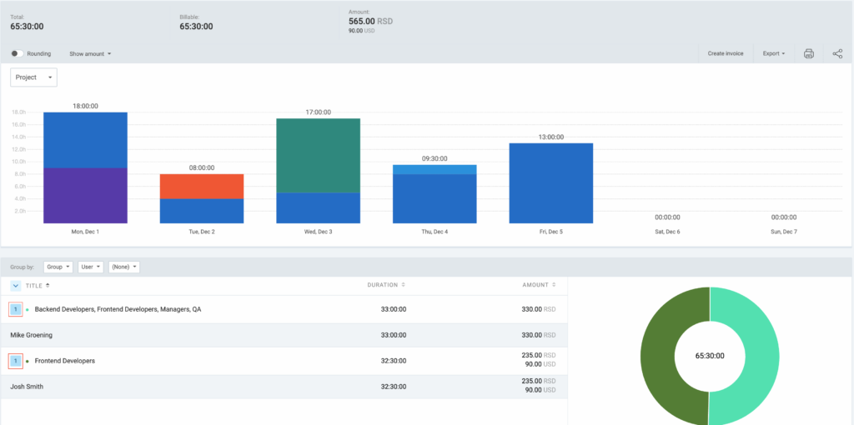Image resolution: width=854 pixels, height=425 pixels.
Task: Open the Show amount dropdown
Action: click(x=90, y=53)
